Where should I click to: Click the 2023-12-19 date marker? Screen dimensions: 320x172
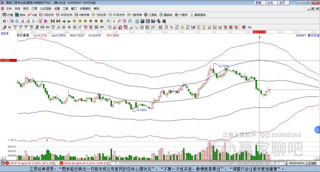click(x=259, y=32)
